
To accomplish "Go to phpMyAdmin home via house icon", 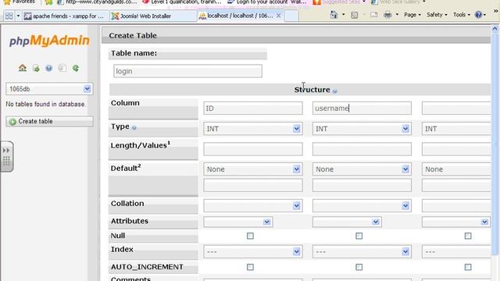I will pos(23,68).
